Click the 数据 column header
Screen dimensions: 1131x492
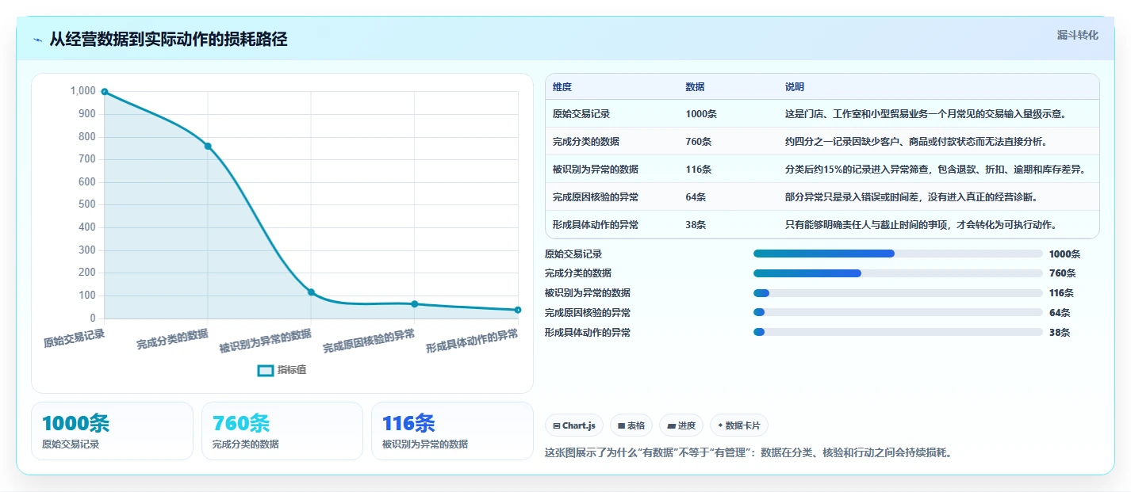tap(695, 87)
